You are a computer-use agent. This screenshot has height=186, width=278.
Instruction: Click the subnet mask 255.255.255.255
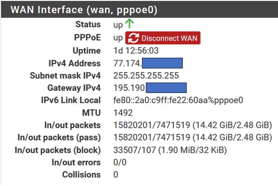[146, 76]
